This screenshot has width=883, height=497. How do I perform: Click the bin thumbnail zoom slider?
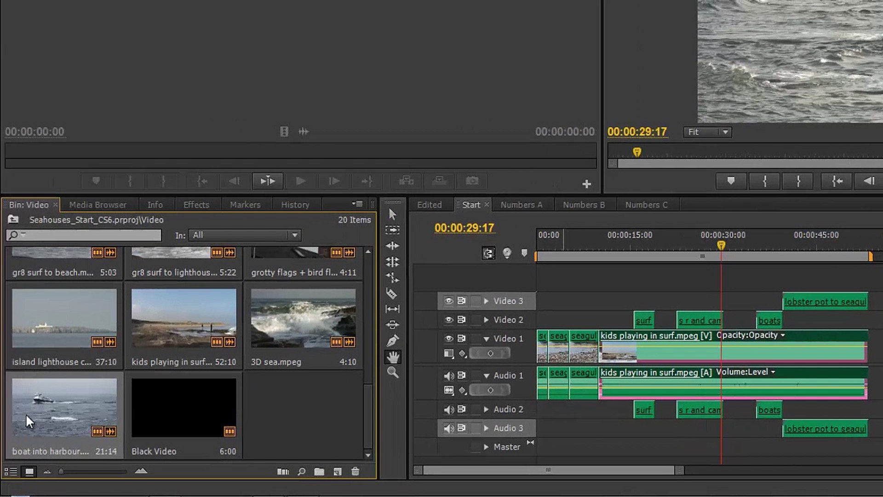93,471
